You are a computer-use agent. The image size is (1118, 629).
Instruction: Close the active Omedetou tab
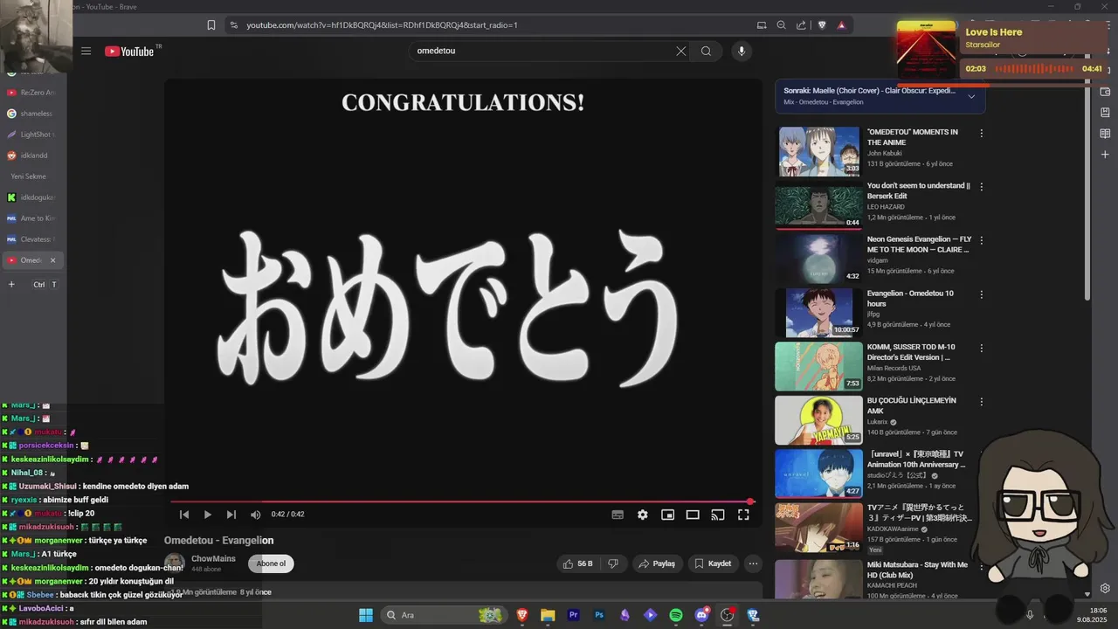52,260
